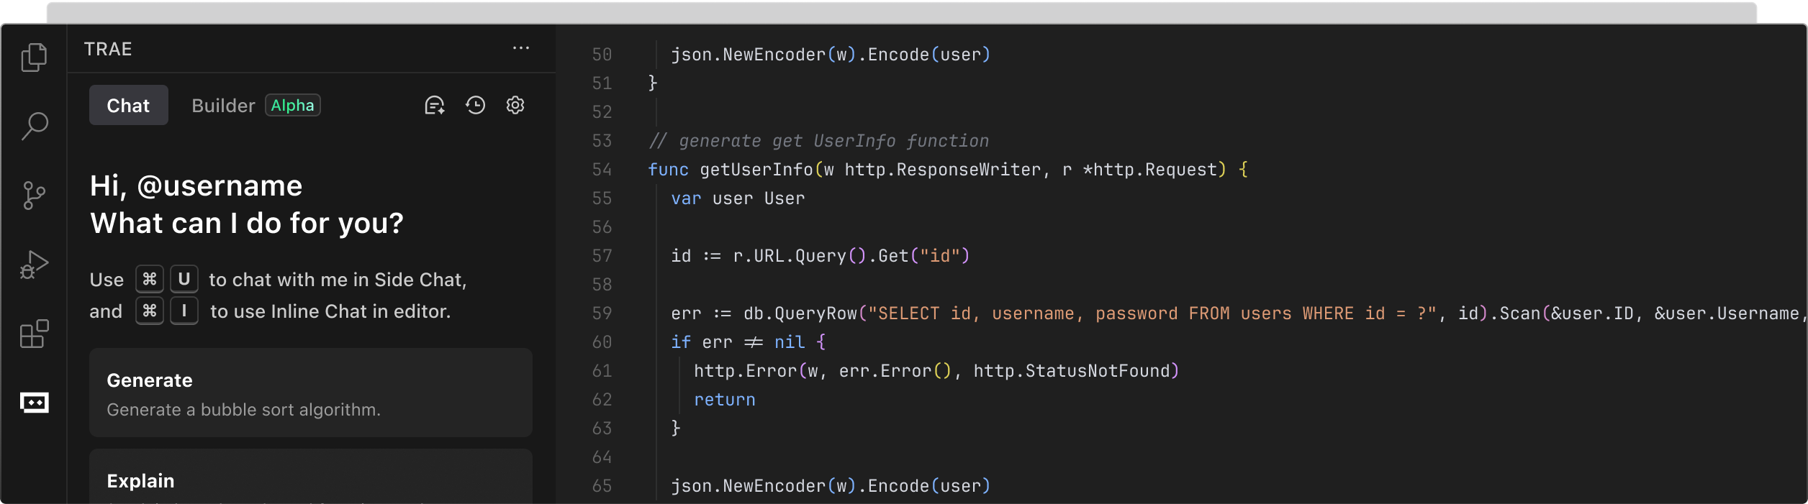Open TRAE panel more actions ellipsis

521,48
